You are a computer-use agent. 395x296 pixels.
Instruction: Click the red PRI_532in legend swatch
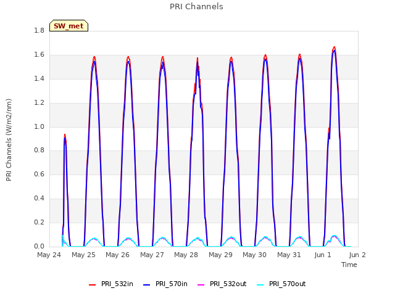click(x=93, y=284)
